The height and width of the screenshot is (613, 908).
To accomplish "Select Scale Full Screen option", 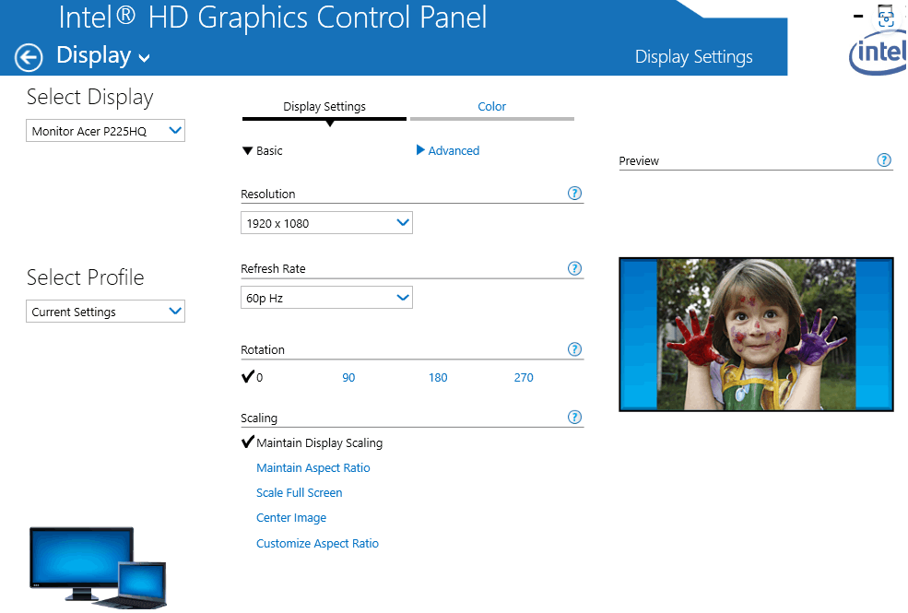I will point(299,492).
